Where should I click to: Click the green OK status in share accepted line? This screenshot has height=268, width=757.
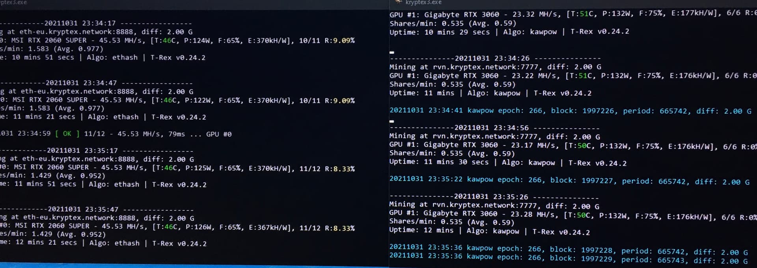coord(67,134)
